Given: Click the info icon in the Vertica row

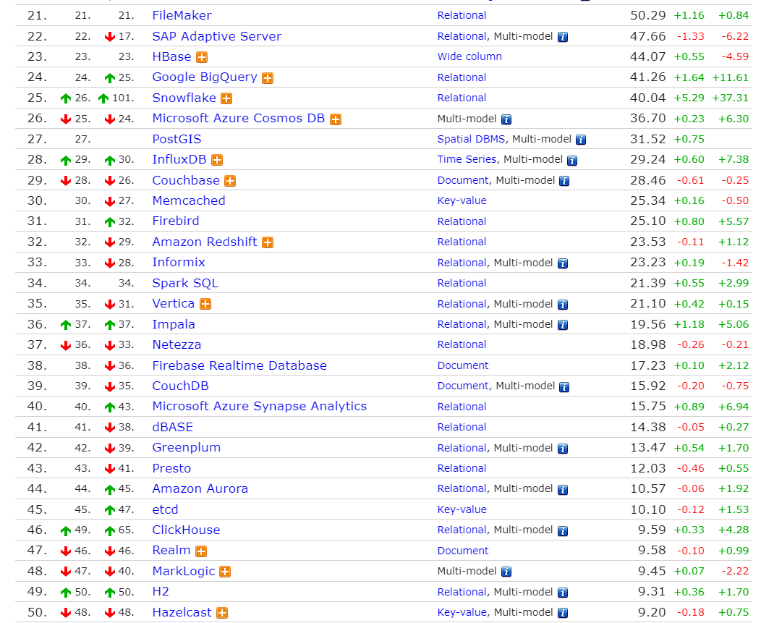Looking at the screenshot, I should 563,305.
